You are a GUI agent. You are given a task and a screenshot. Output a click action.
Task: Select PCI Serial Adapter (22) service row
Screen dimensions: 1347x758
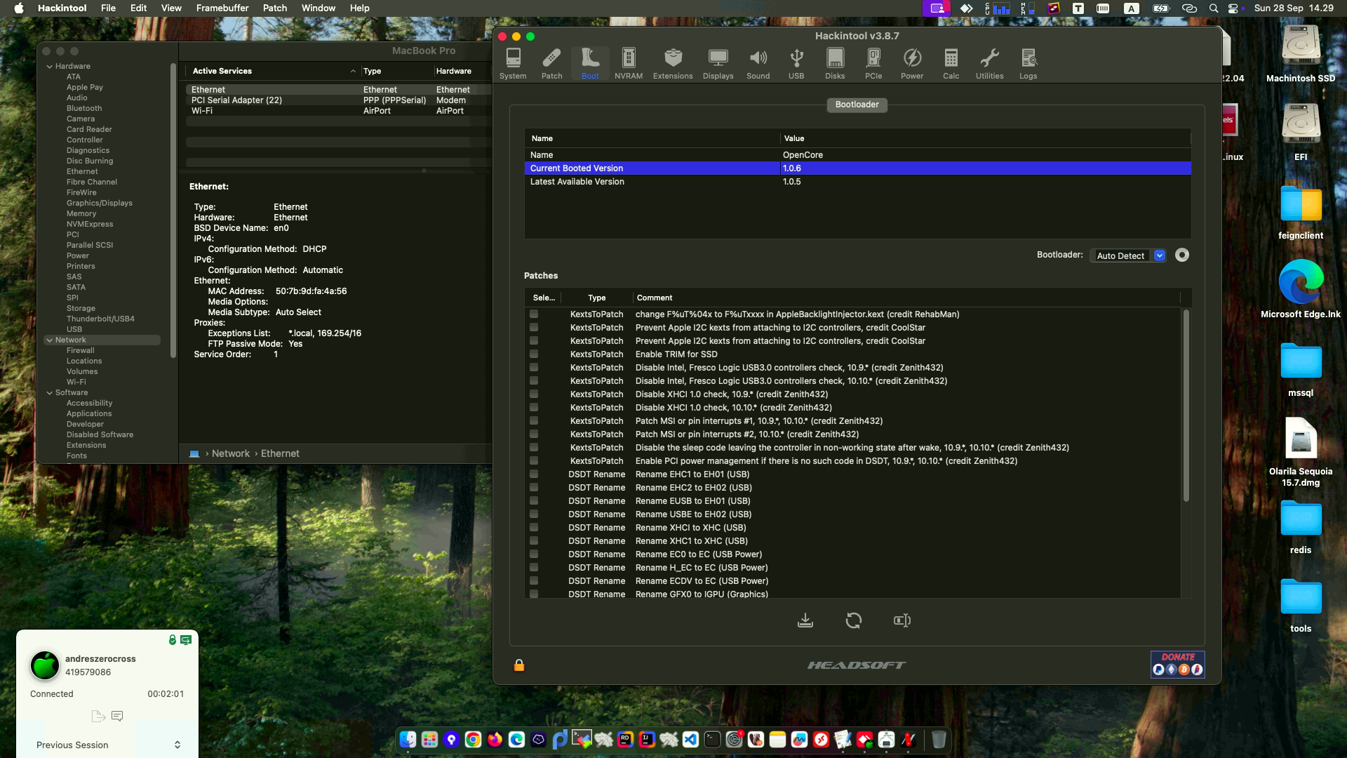338,100
